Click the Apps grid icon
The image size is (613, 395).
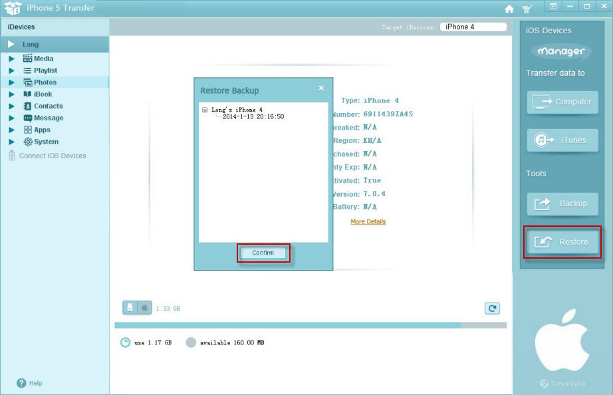pos(27,130)
